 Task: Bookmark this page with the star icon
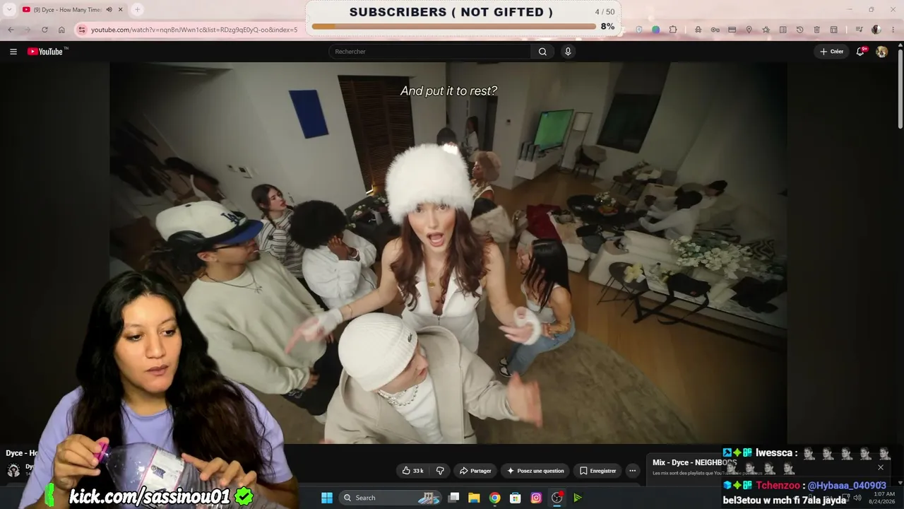766,30
